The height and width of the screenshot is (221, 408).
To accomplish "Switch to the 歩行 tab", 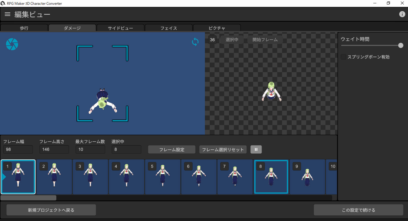I will (24, 28).
